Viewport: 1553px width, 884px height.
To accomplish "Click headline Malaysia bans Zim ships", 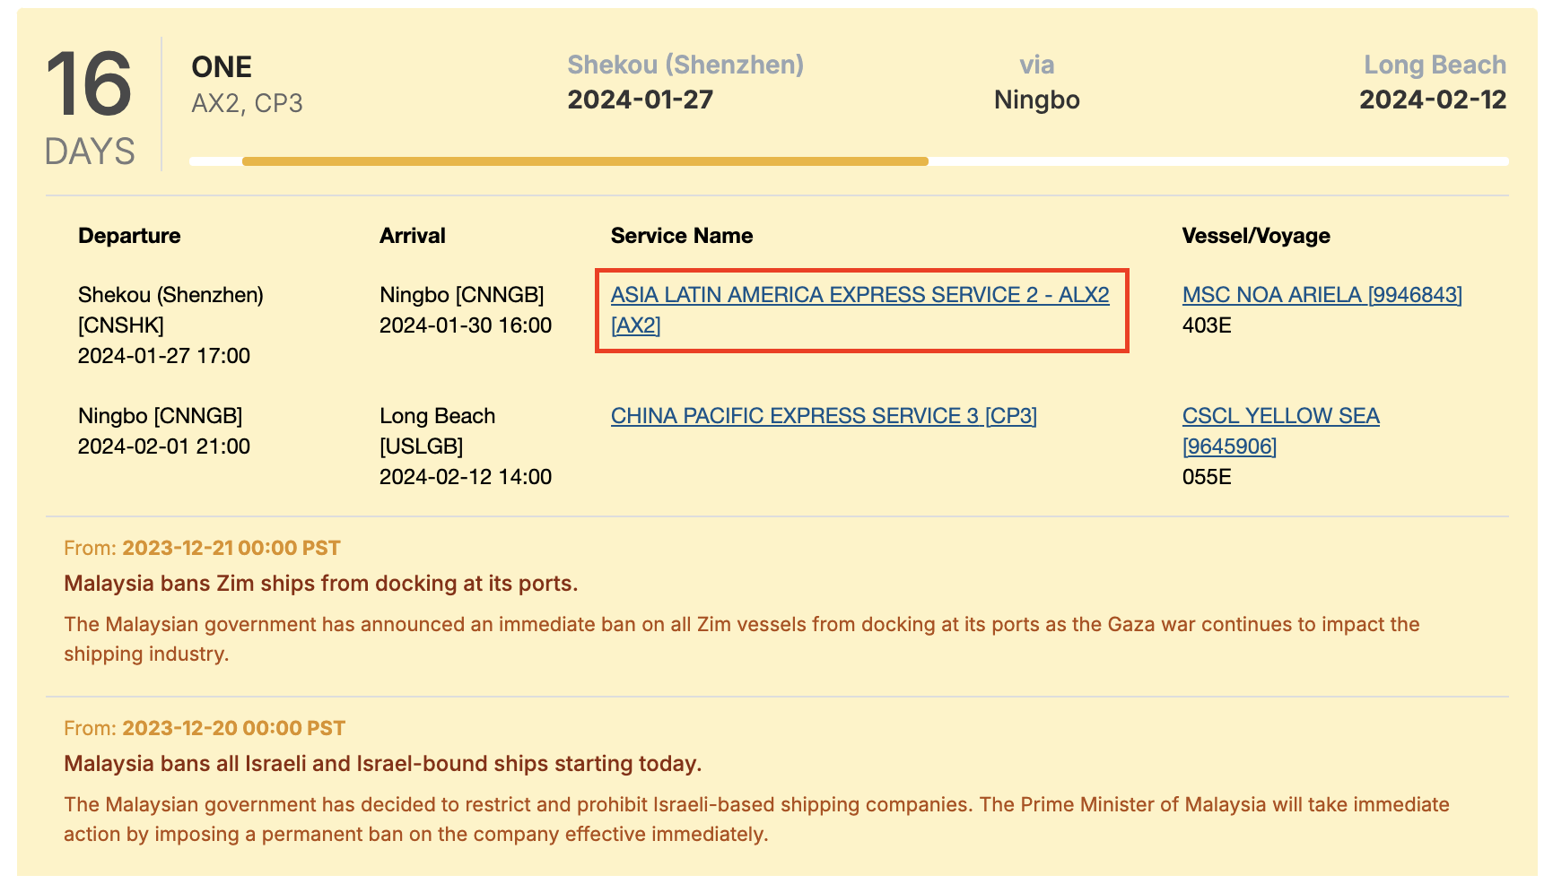I will [x=320, y=584].
